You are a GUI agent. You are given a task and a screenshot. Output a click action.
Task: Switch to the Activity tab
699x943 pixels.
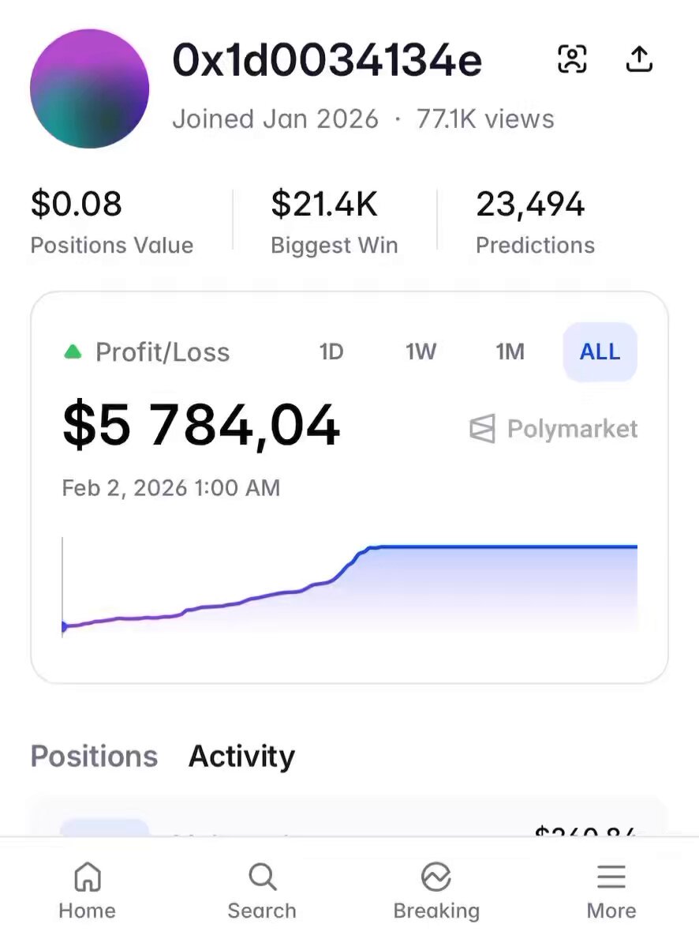pos(241,757)
